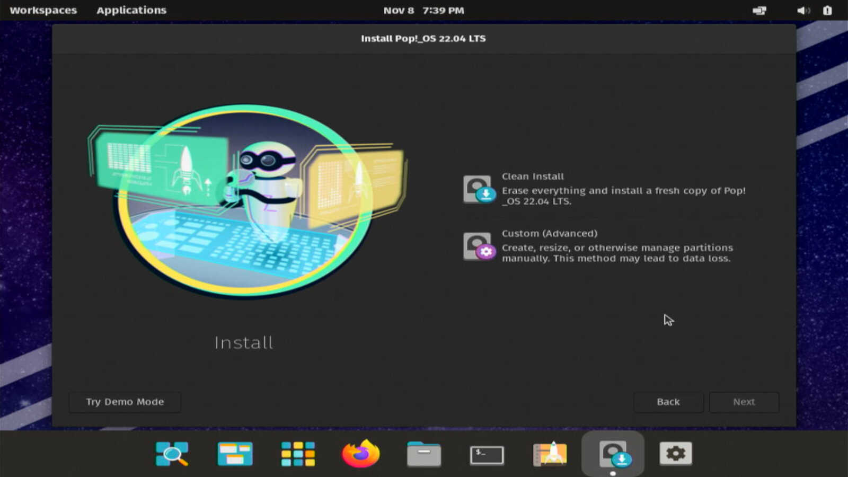Open the date and time calendar
This screenshot has height=477, width=848.
424,11
